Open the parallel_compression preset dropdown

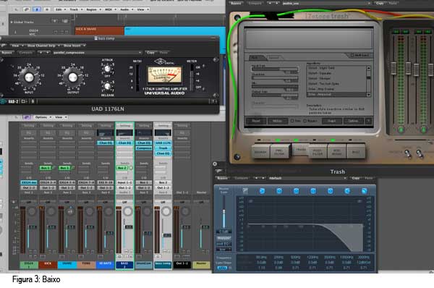pyautogui.click(x=97, y=53)
